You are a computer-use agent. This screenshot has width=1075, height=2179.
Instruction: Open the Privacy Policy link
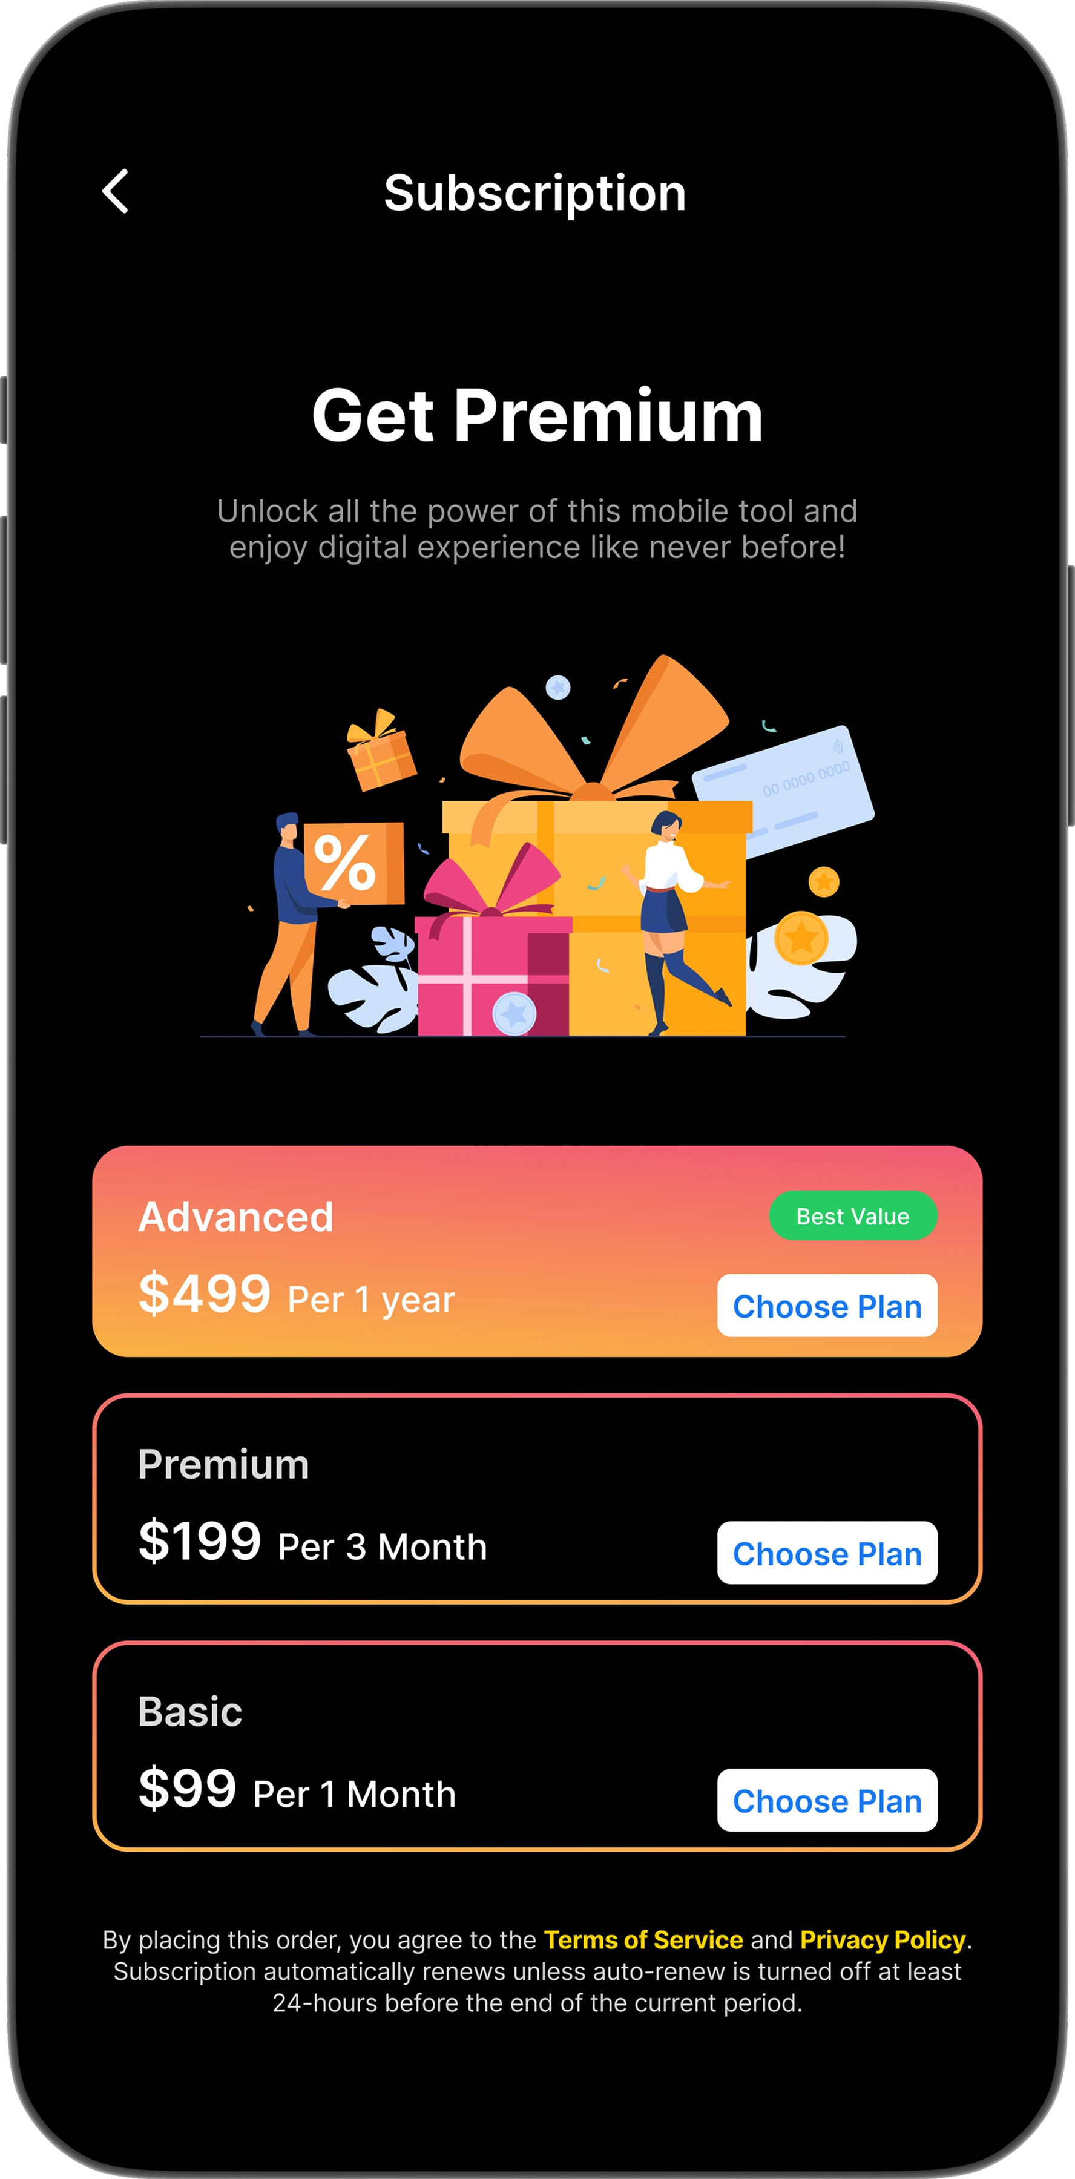[x=882, y=1939]
